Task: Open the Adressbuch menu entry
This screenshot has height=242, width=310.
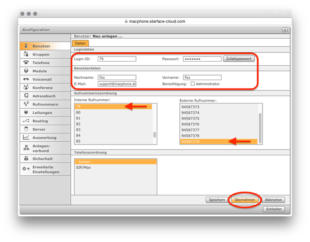Action: click(x=45, y=96)
